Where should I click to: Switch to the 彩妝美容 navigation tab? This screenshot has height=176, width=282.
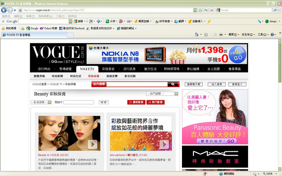[x=108, y=69]
